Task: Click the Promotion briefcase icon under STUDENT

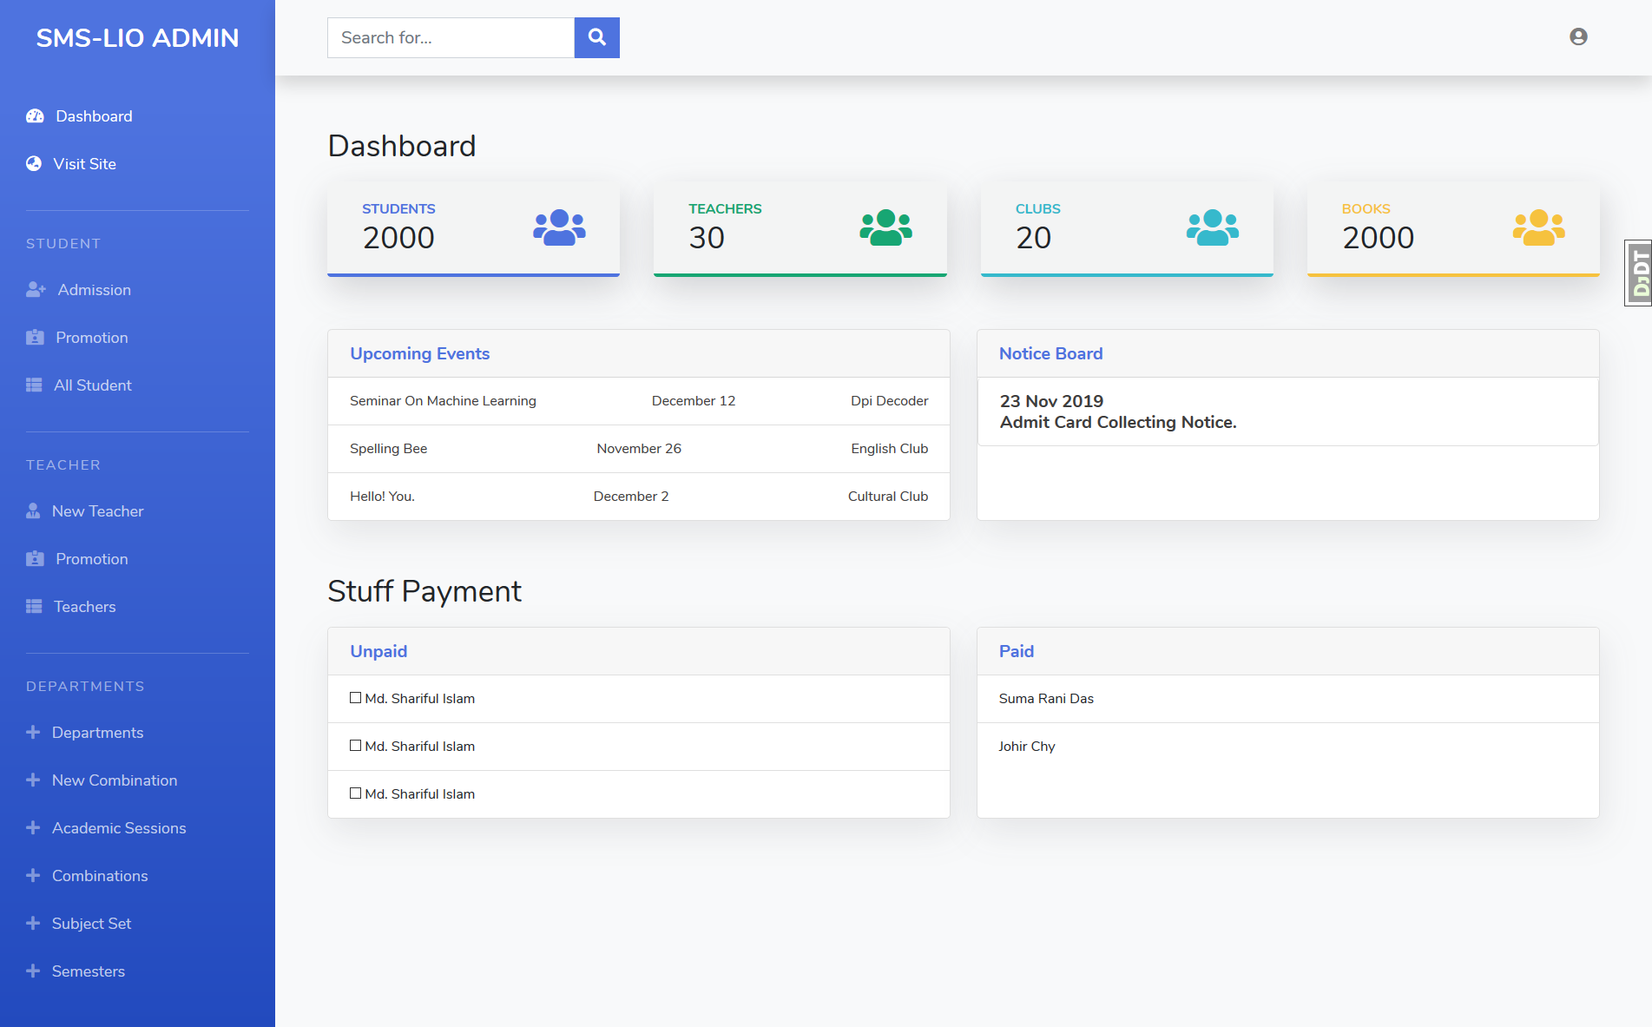Action: pyautogui.click(x=35, y=337)
